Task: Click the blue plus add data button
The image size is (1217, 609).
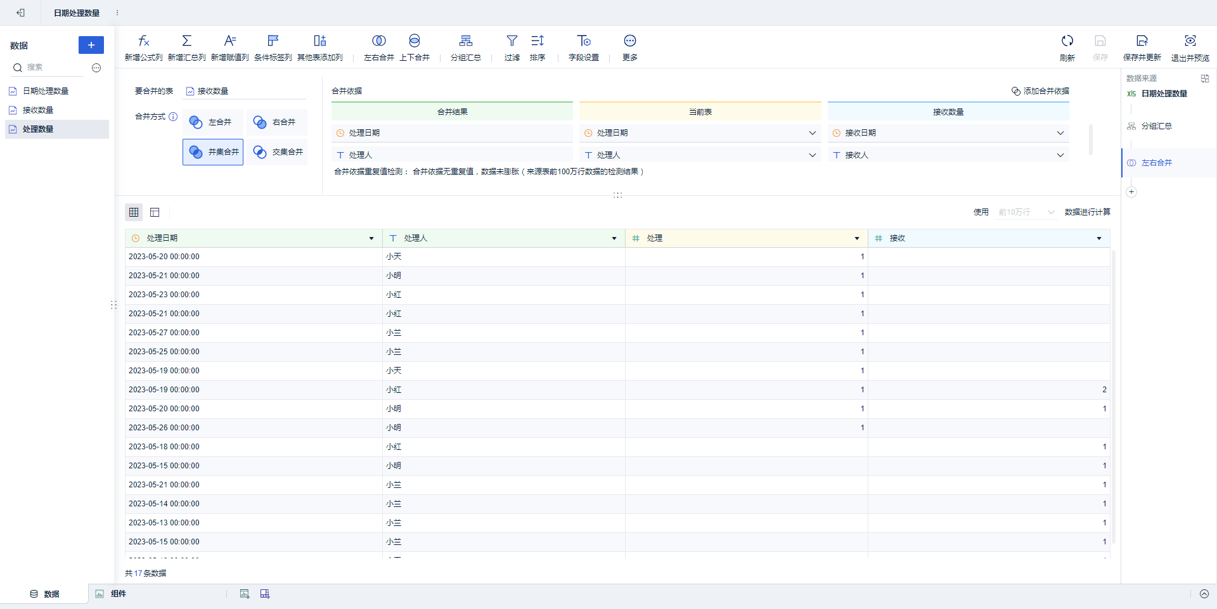Action: pos(91,45)
